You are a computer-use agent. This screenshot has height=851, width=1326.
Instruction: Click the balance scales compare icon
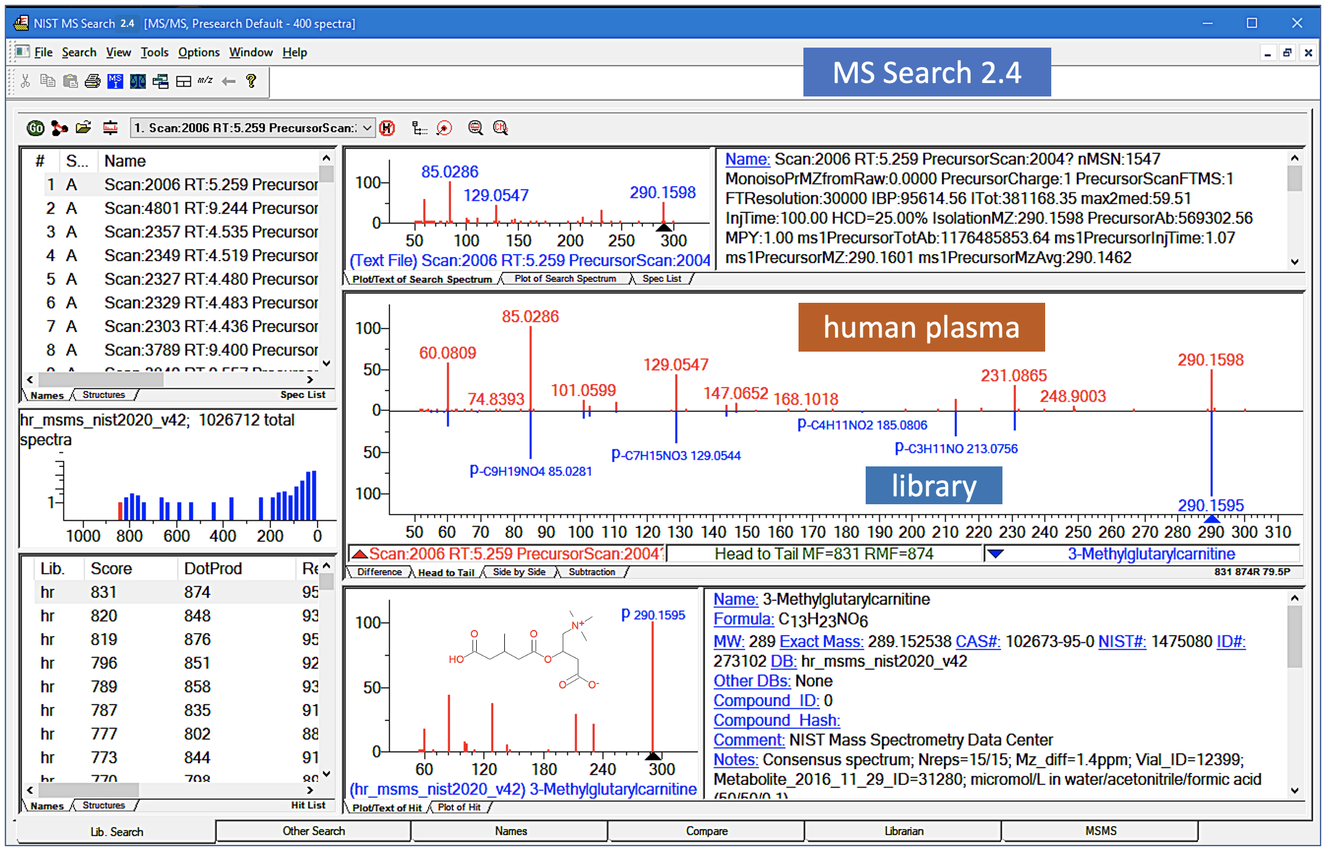click(138, 81)
